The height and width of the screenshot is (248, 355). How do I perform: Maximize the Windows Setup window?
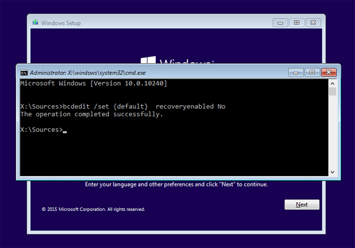[296, 22]
